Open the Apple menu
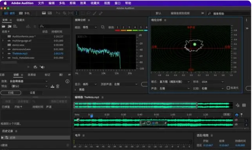The height and width of the screenshot is (150, 252). [x=5, y=3]
